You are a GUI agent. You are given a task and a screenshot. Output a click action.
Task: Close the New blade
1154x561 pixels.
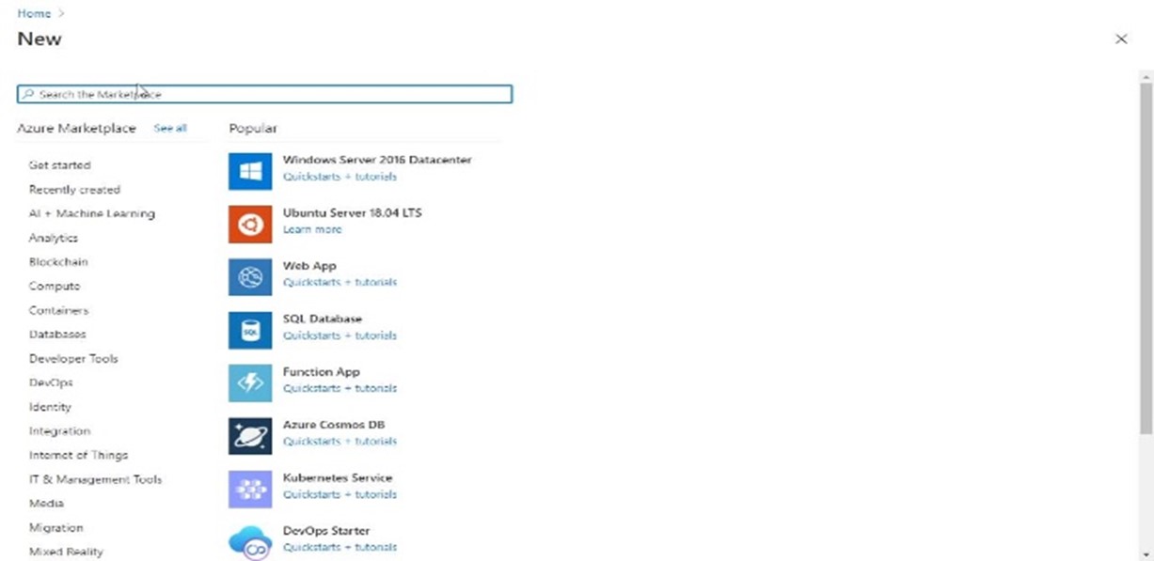click(1120, 39)
